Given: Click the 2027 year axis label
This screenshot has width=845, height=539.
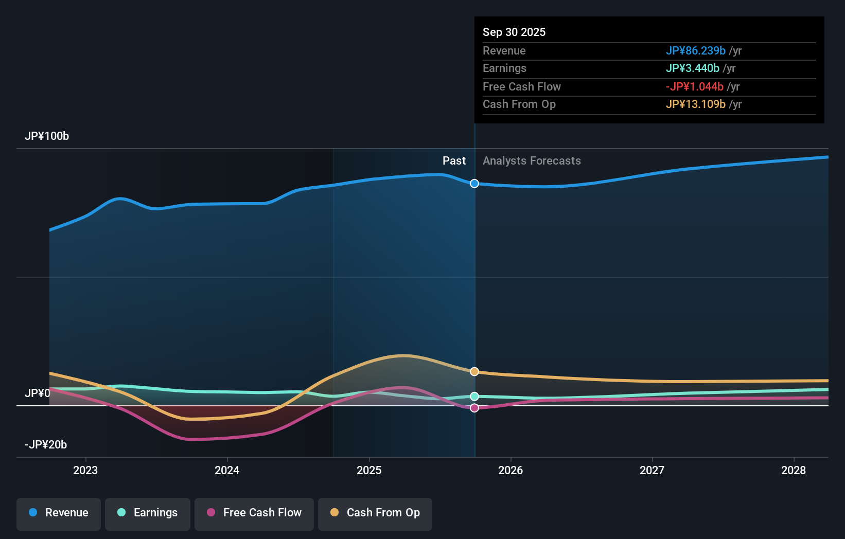Looking at the screenshot, I should (652, 470).
